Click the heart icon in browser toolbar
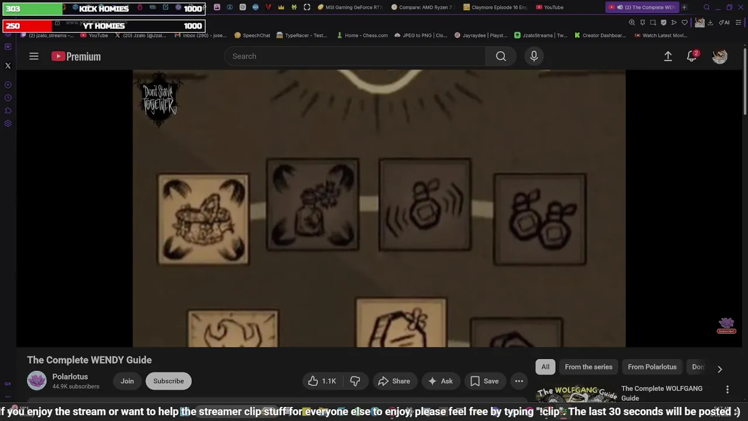748x421 pixels. pyautogui.click(x=684, y=23)
